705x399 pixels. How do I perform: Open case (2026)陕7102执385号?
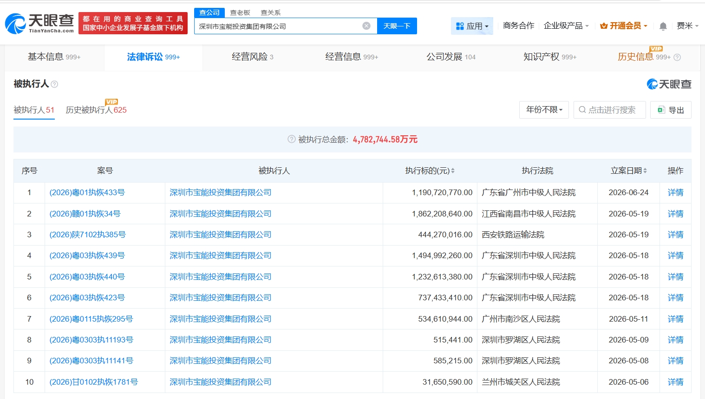pos(88,235)
